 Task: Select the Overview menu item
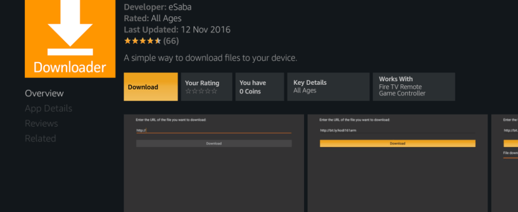[x=44, y=93]
